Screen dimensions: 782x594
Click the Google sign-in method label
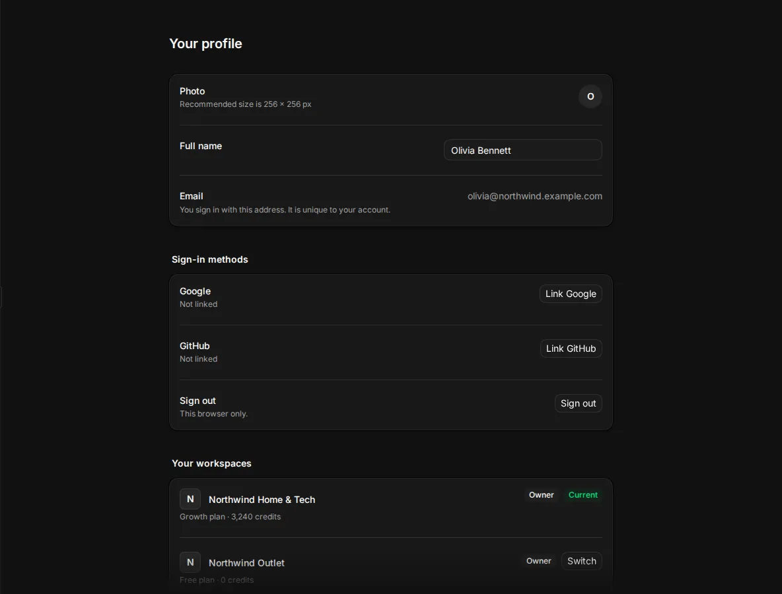(195, 291)
